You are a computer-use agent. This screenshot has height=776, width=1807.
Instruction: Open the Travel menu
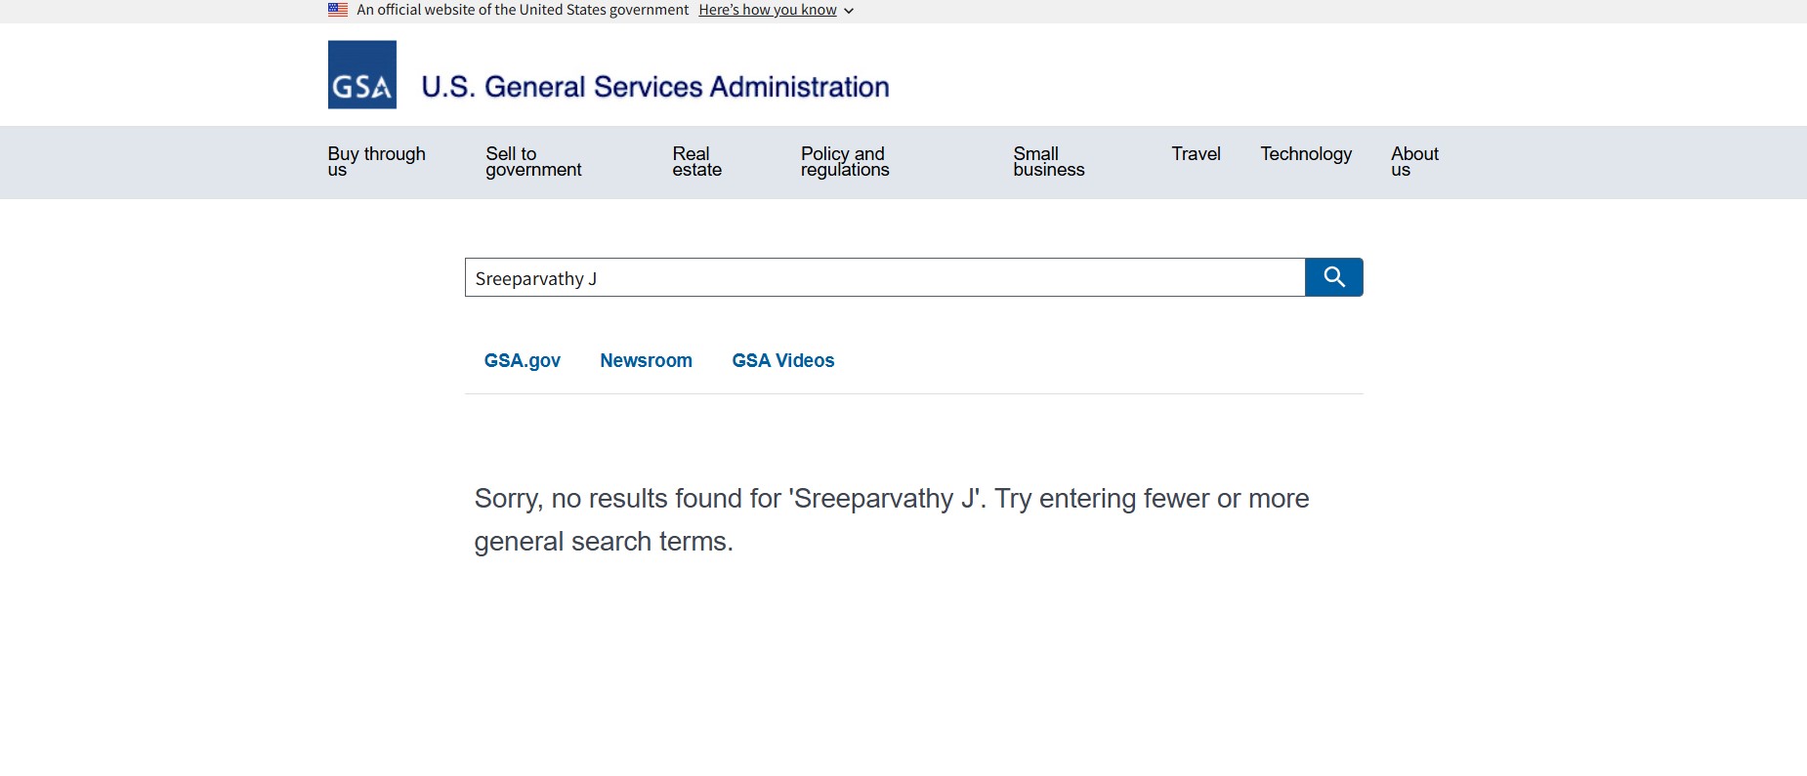point(1196,154)
